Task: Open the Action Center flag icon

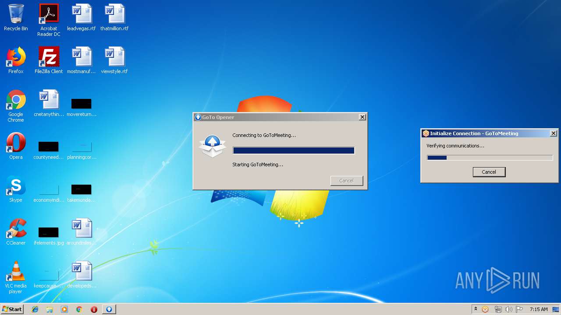Action: [x=519, y=309]
